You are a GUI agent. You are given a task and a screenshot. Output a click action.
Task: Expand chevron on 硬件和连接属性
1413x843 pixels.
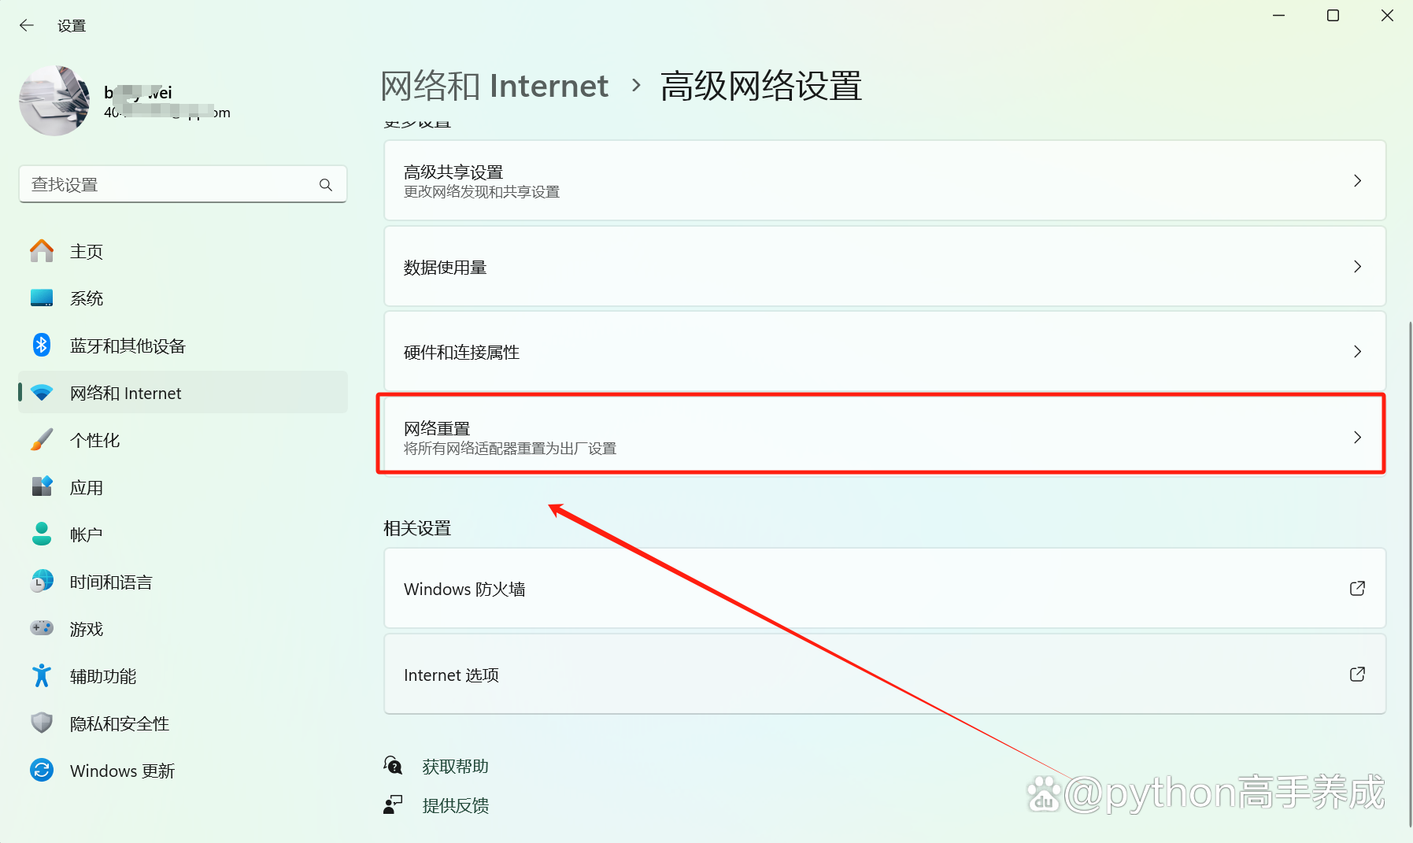1357,351
